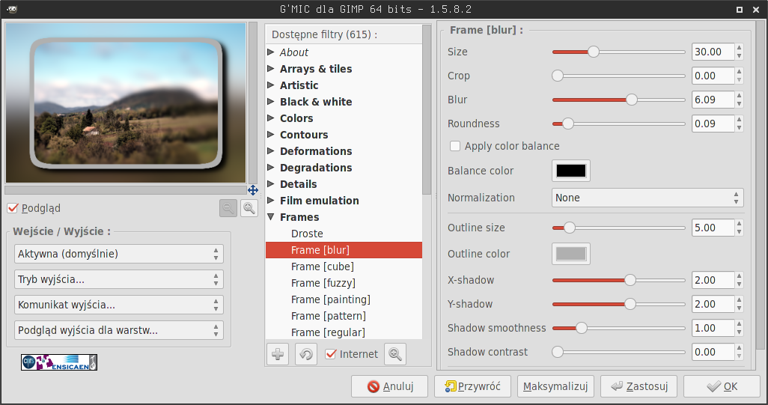Click the Anuluj cancel button
The height and width of the screenshot is (405, 768).
click(x=389, y=386)
